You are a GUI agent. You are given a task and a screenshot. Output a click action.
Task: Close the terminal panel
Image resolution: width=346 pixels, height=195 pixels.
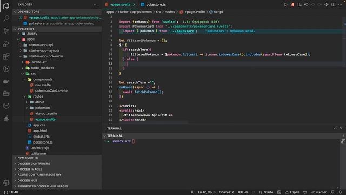[341, 128]
